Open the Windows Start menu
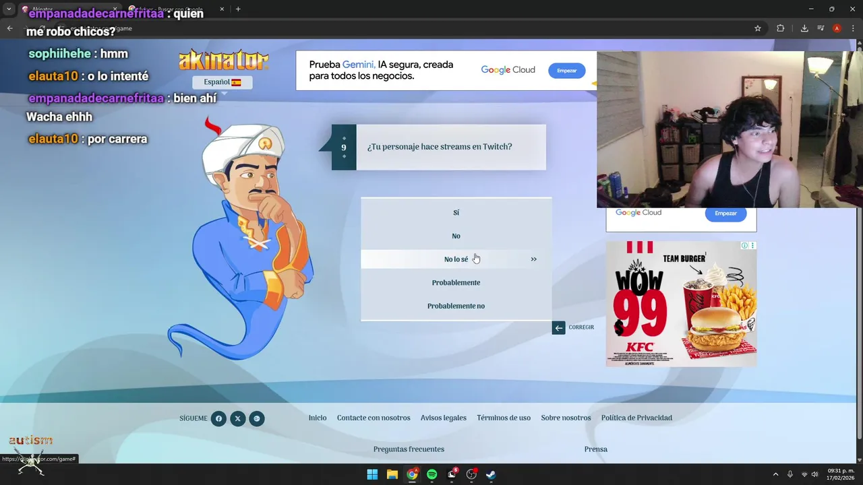The width and height of the screenshot is (863, 485). pos(372,474)
